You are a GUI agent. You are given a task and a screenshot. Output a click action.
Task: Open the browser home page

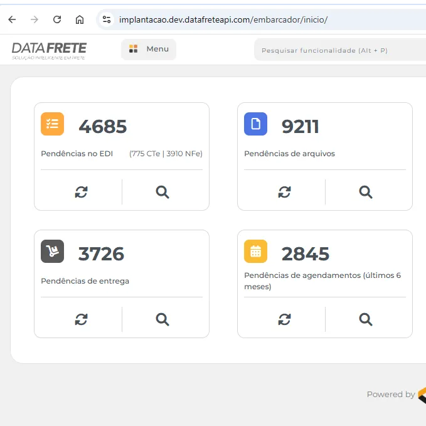(x=80, y=19)
